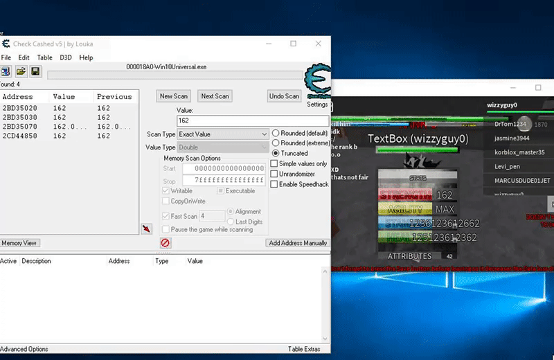Click the ATTRIBUTES label in game
Viewport: 554px width, 360px height.
409,256
